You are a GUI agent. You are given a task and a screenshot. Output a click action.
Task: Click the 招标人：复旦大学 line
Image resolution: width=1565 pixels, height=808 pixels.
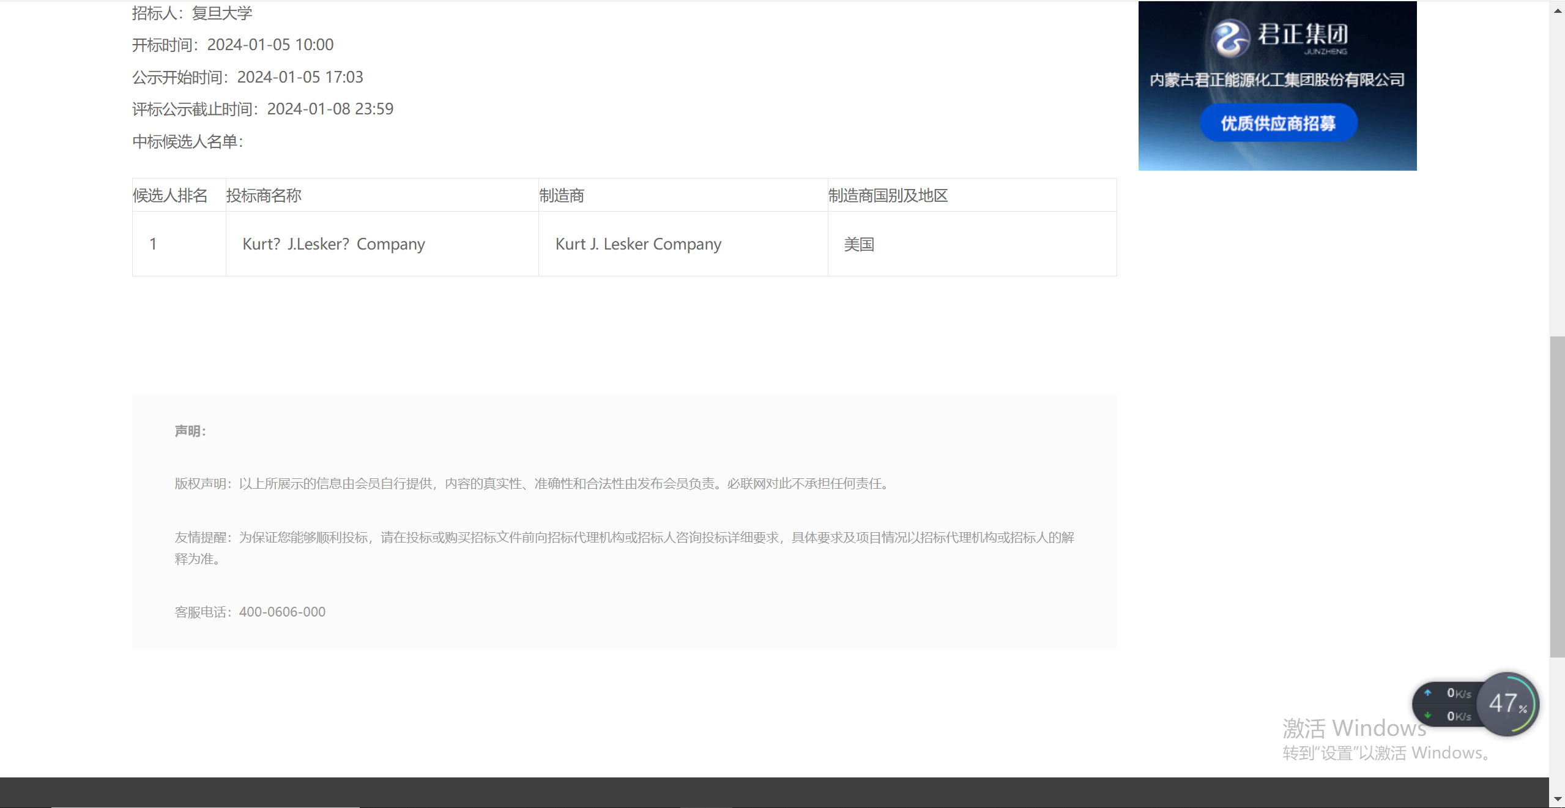point(192,13)
